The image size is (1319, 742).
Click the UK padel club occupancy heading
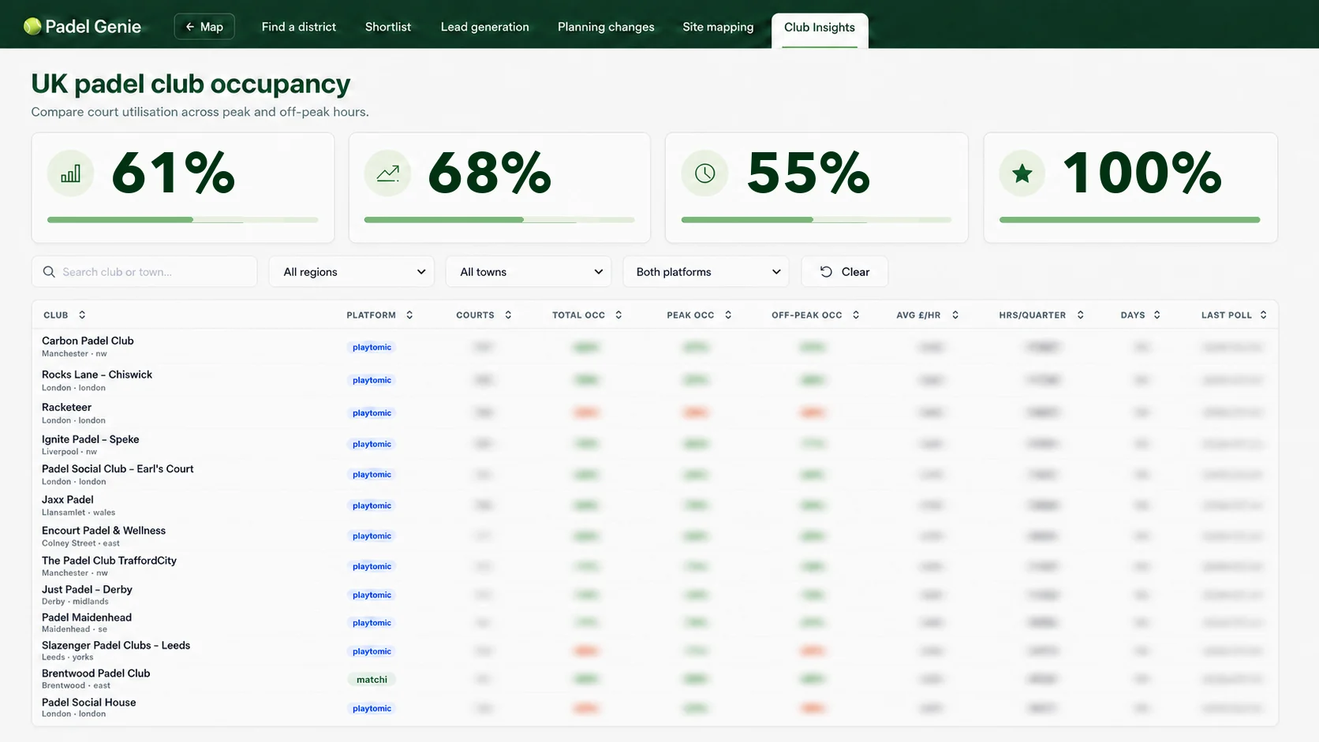pyautogui.click(x=190, y=84)
